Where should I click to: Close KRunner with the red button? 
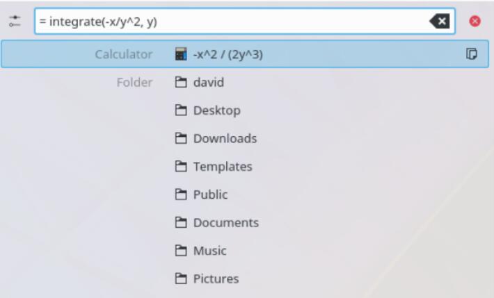pyautogui.click(x=476, y=22)
